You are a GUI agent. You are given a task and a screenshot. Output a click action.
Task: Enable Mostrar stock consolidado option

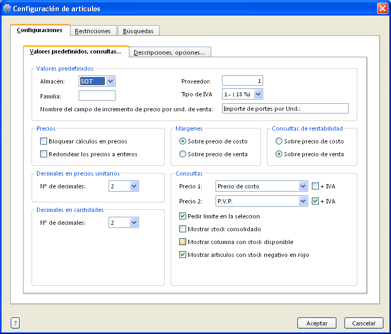183,229
